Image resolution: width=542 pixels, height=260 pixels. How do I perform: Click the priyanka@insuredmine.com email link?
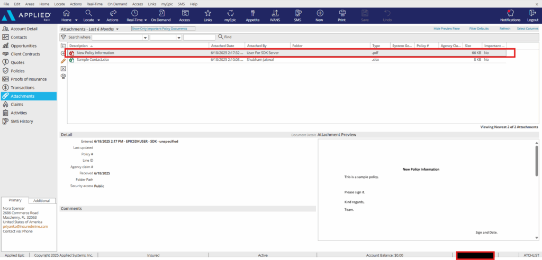point(25,227)
